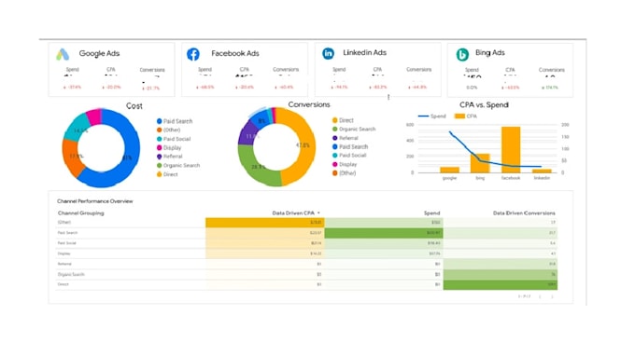Click the purple Conversions donut segment
Image resolution: width=635 pixels, height=356 pixels.
(247, 134)
